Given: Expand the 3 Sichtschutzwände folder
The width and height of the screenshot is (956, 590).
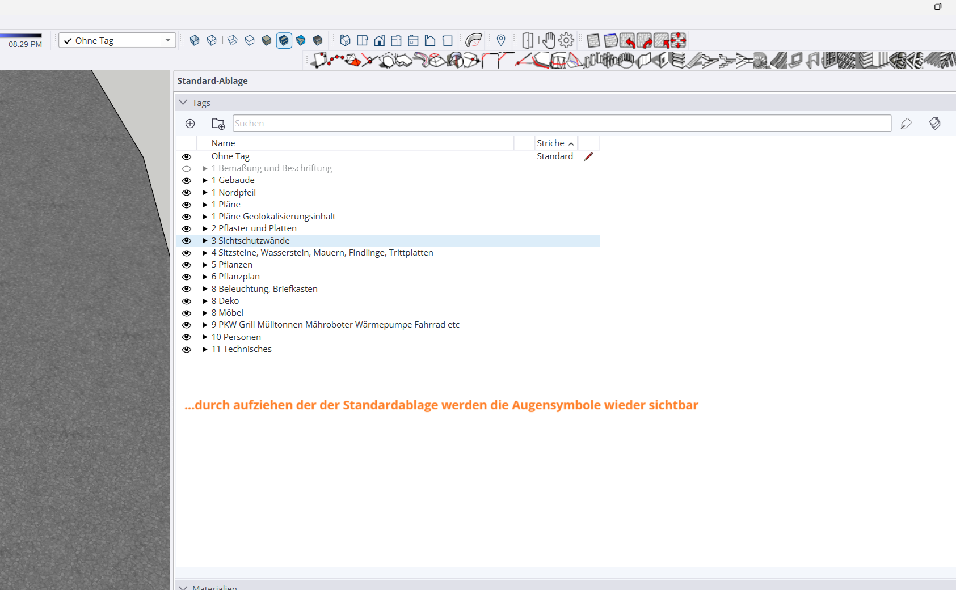Looking at the screenshot, I should click(x=205, y=241).
